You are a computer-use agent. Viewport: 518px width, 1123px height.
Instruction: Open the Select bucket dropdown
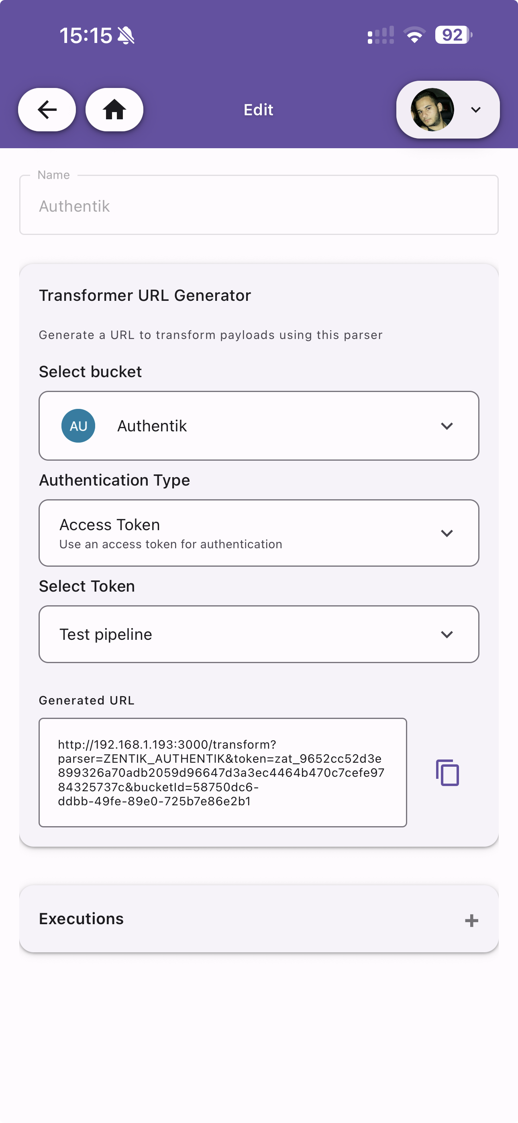tap(447, 426)
